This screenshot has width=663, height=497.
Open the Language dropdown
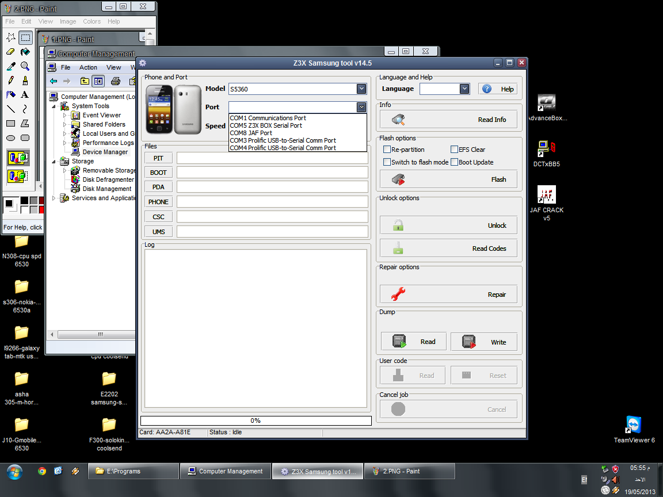pyautogui.click(x=464, y=89)
